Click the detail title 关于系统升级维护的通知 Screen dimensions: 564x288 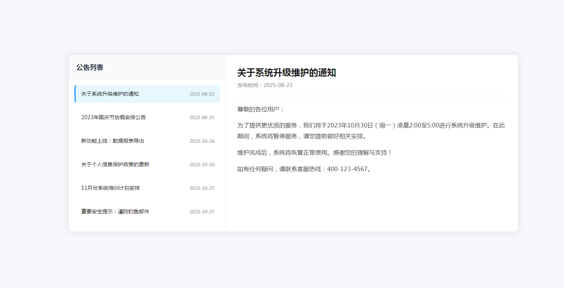pyautogui.click(x=287, y=73)
